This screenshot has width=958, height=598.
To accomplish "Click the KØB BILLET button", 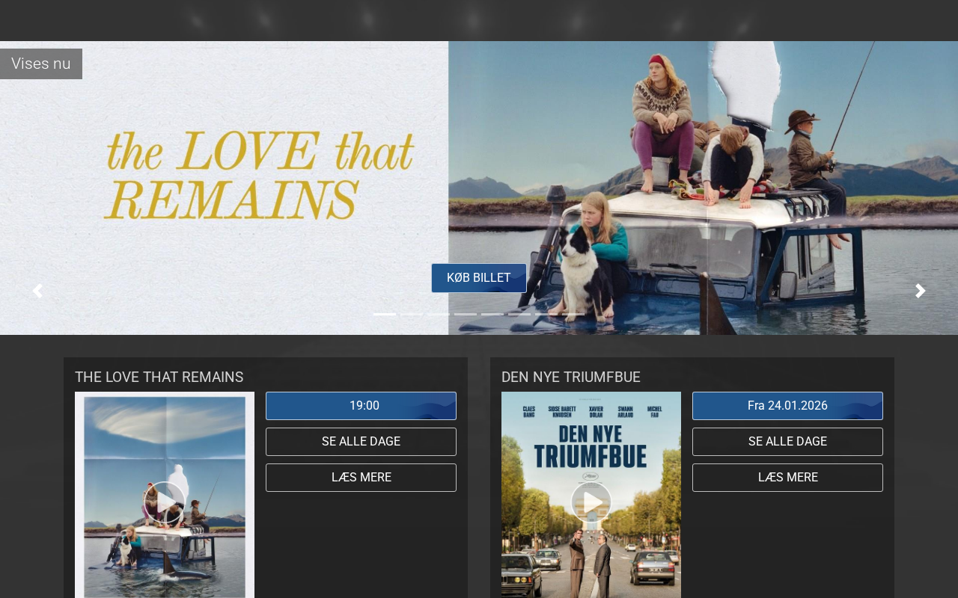I will coord(479,278).
